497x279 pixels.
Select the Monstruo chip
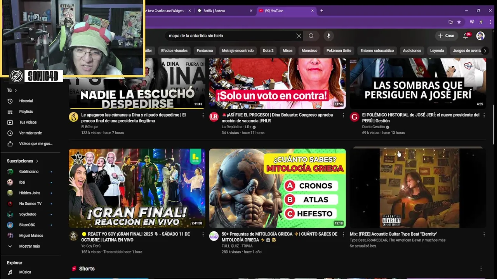pyautogui.click(x=309, y=51)
